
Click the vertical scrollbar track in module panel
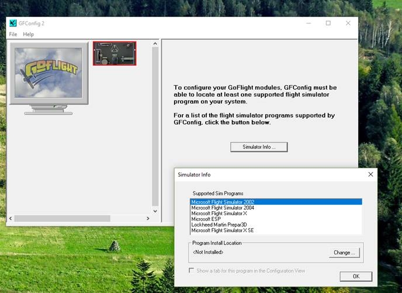coord(155,127)
